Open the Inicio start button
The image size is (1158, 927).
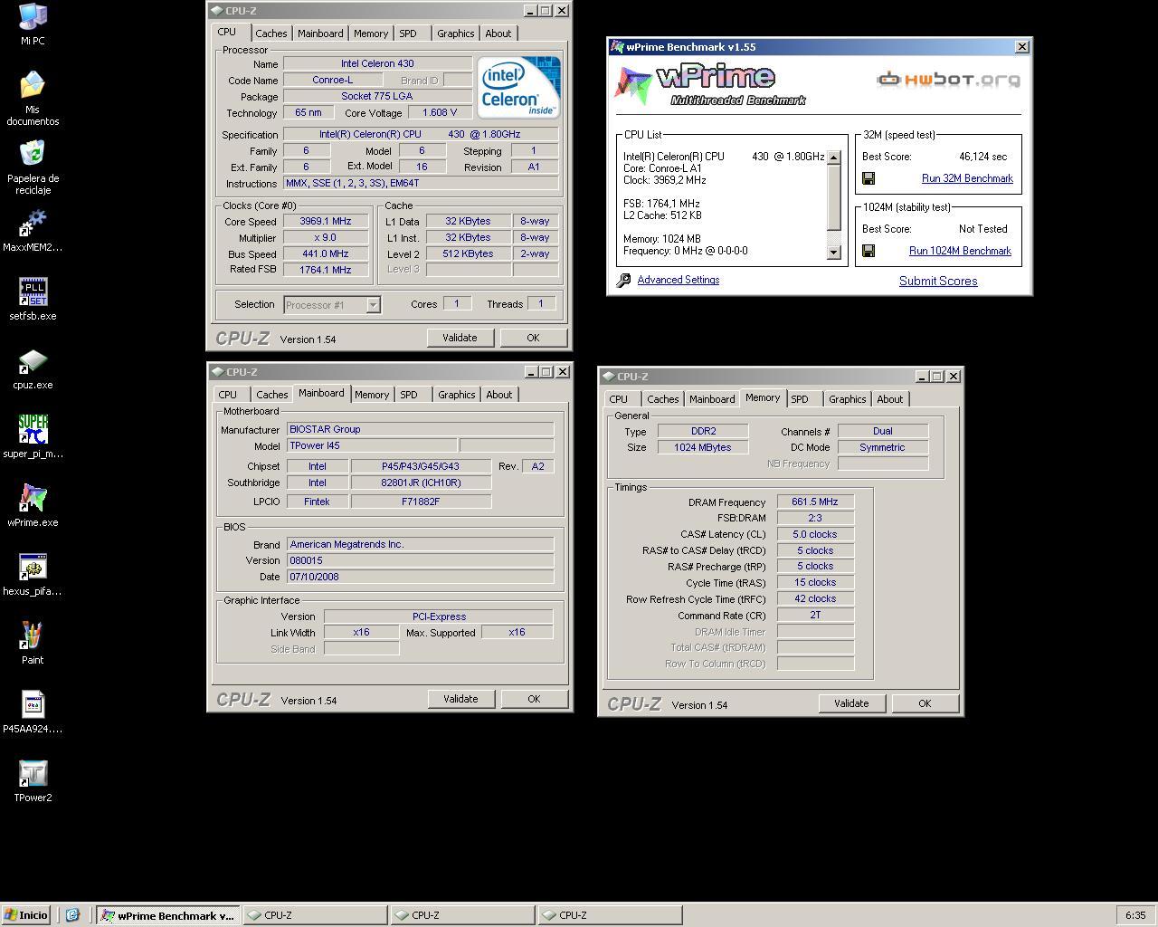click(x=25, y=915)
